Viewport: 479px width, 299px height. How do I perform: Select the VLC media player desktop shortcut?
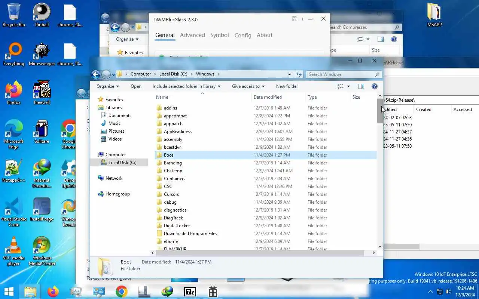14,251
